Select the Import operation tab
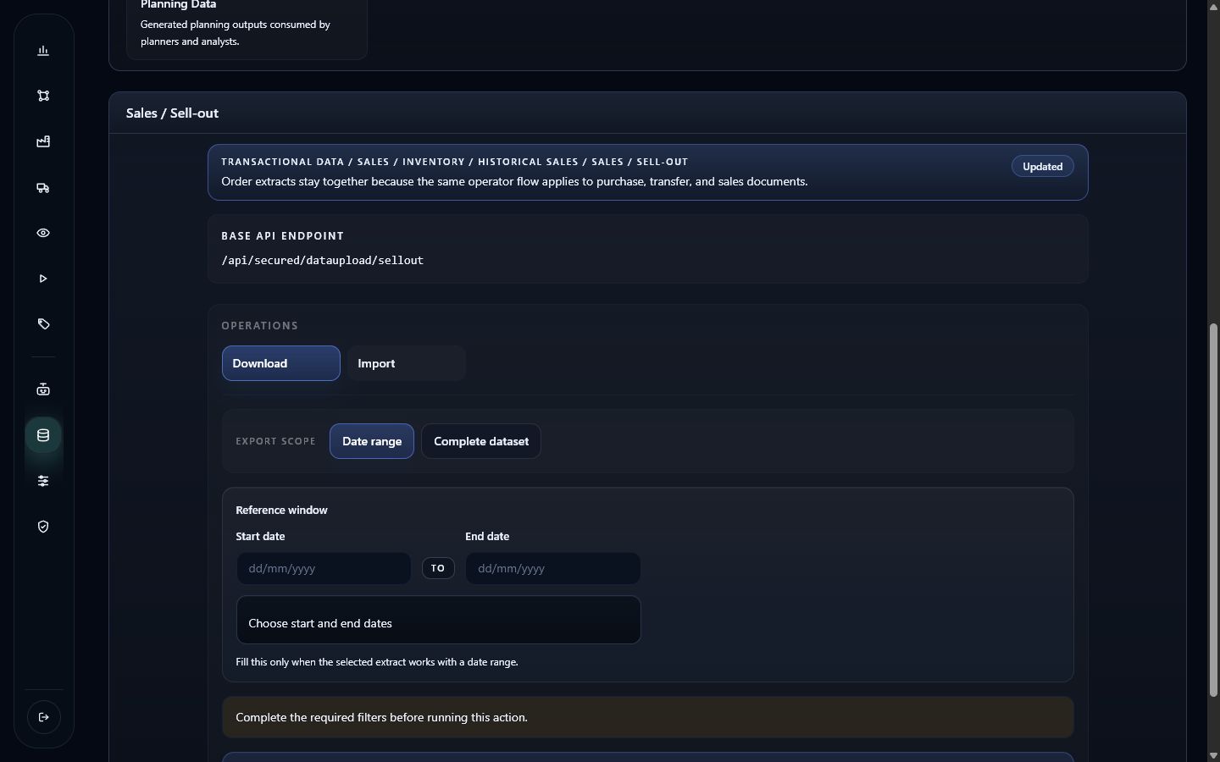Screen dimensions: 1220x762 coord(407,363)
